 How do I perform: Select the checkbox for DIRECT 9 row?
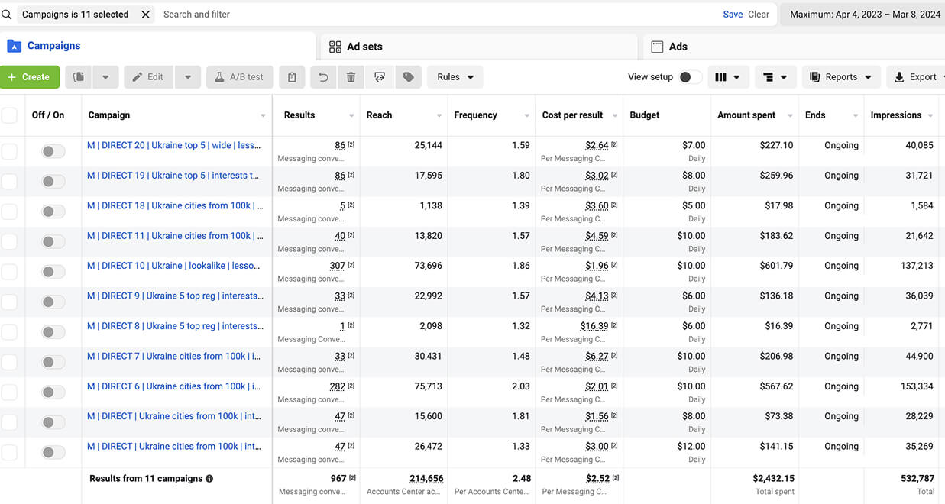(x=9, y=302)
